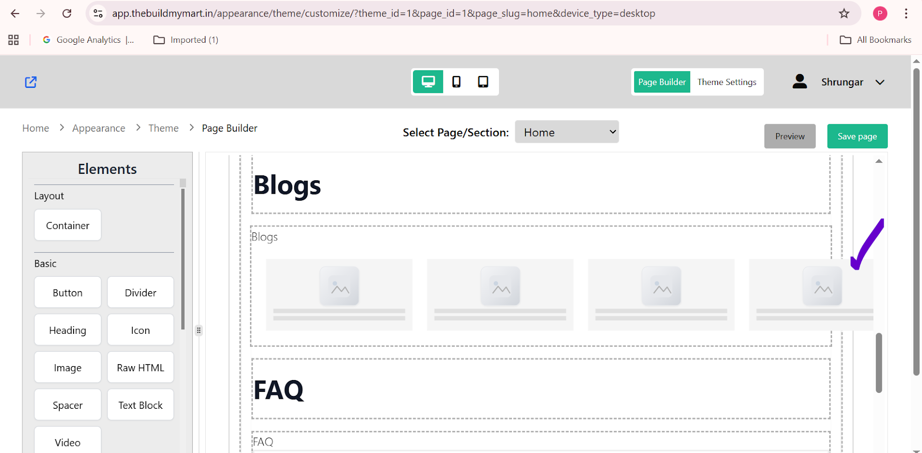Go back in browser history
922x453 pixels.
[15, 13]
